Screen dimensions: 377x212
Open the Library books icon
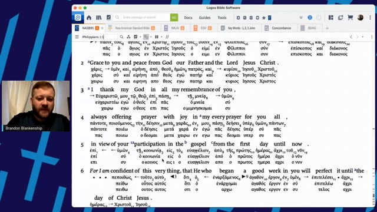[x=99, y=18]
